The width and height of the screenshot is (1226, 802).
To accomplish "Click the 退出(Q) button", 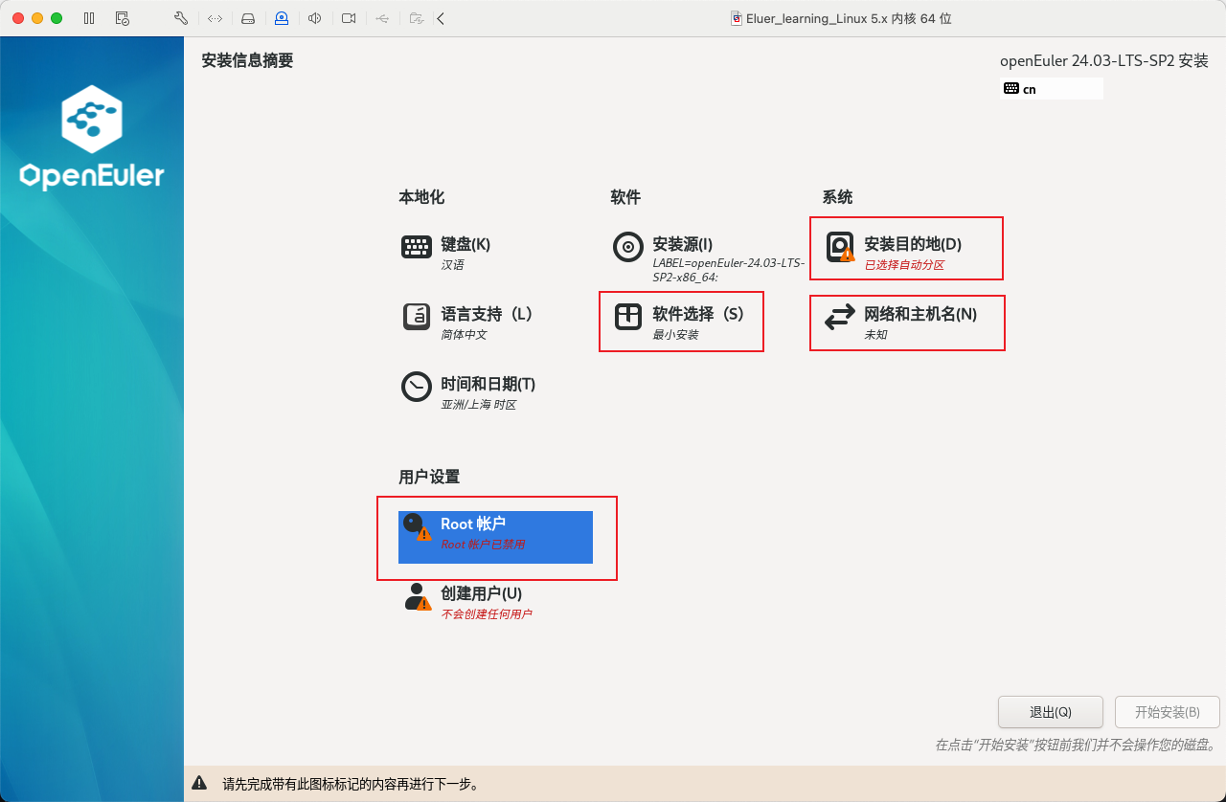I will coord(1050,712).
